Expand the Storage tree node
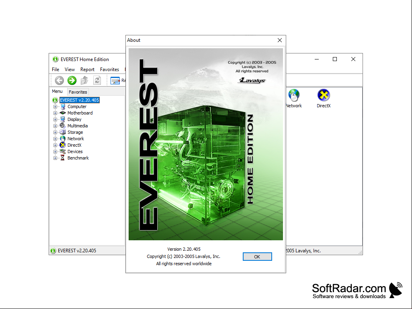Image resolution: width=412 pixels, height=309 pixels. [55, 133]
